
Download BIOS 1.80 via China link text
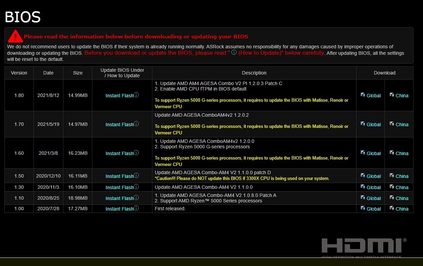402,96
